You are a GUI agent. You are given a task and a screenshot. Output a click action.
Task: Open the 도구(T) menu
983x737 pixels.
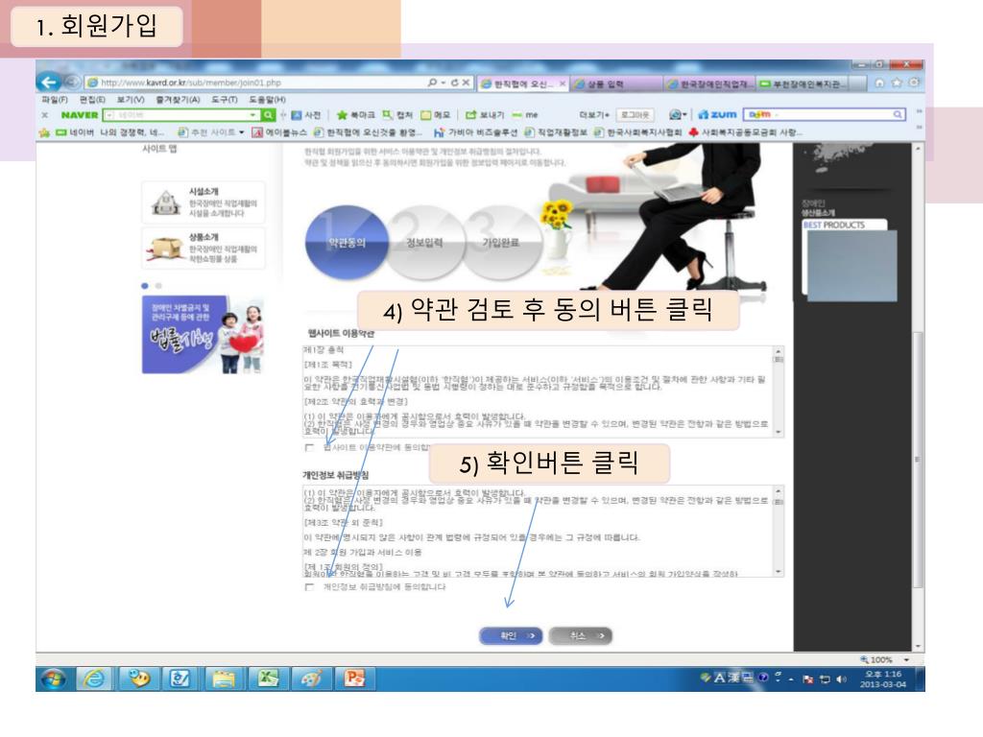[225, 100]
